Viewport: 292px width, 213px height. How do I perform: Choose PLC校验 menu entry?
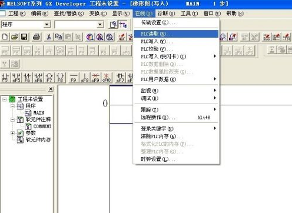point(176,49)
